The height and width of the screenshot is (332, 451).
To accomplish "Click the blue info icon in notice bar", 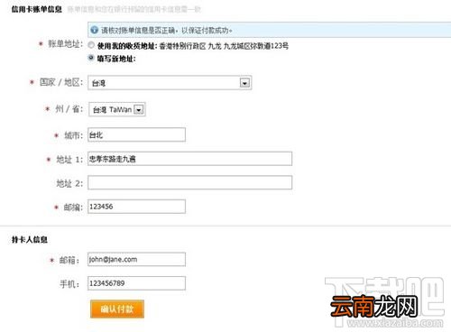I will point(95,30).
